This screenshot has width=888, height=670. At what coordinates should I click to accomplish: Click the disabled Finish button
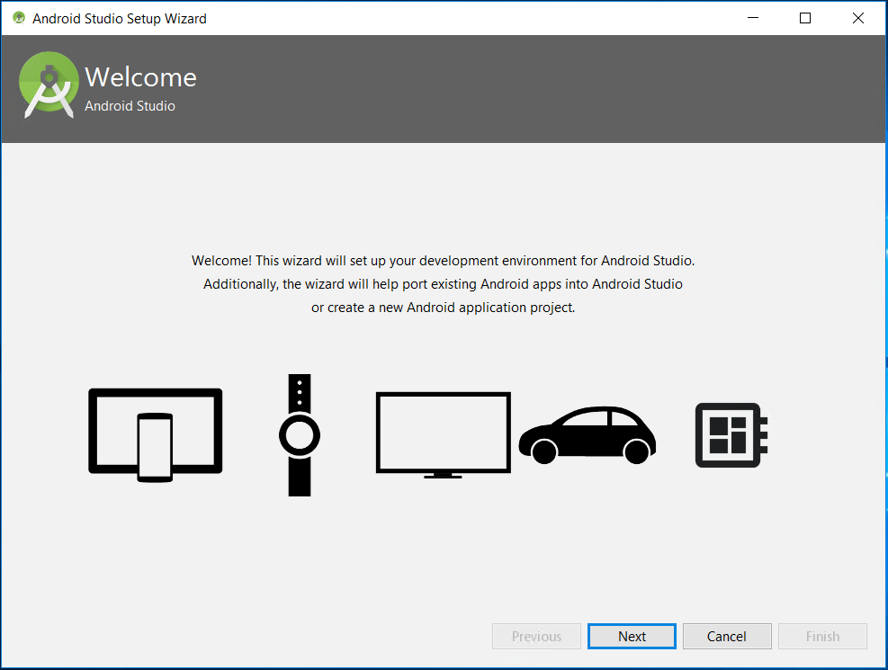click(823, 637)
